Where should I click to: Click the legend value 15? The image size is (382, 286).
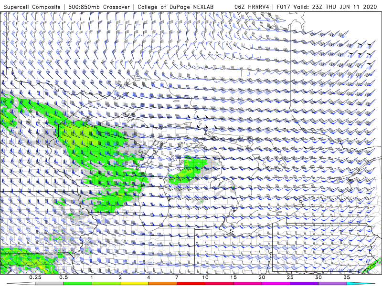point(233,277)
